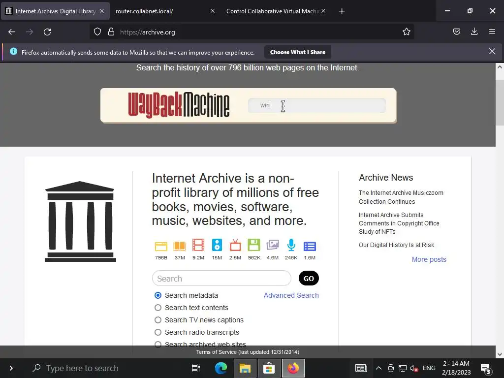The height and width of the screenshot is (378, 504).
Task: Click the Internet Archive temple logo
Action: pos(80,221)
